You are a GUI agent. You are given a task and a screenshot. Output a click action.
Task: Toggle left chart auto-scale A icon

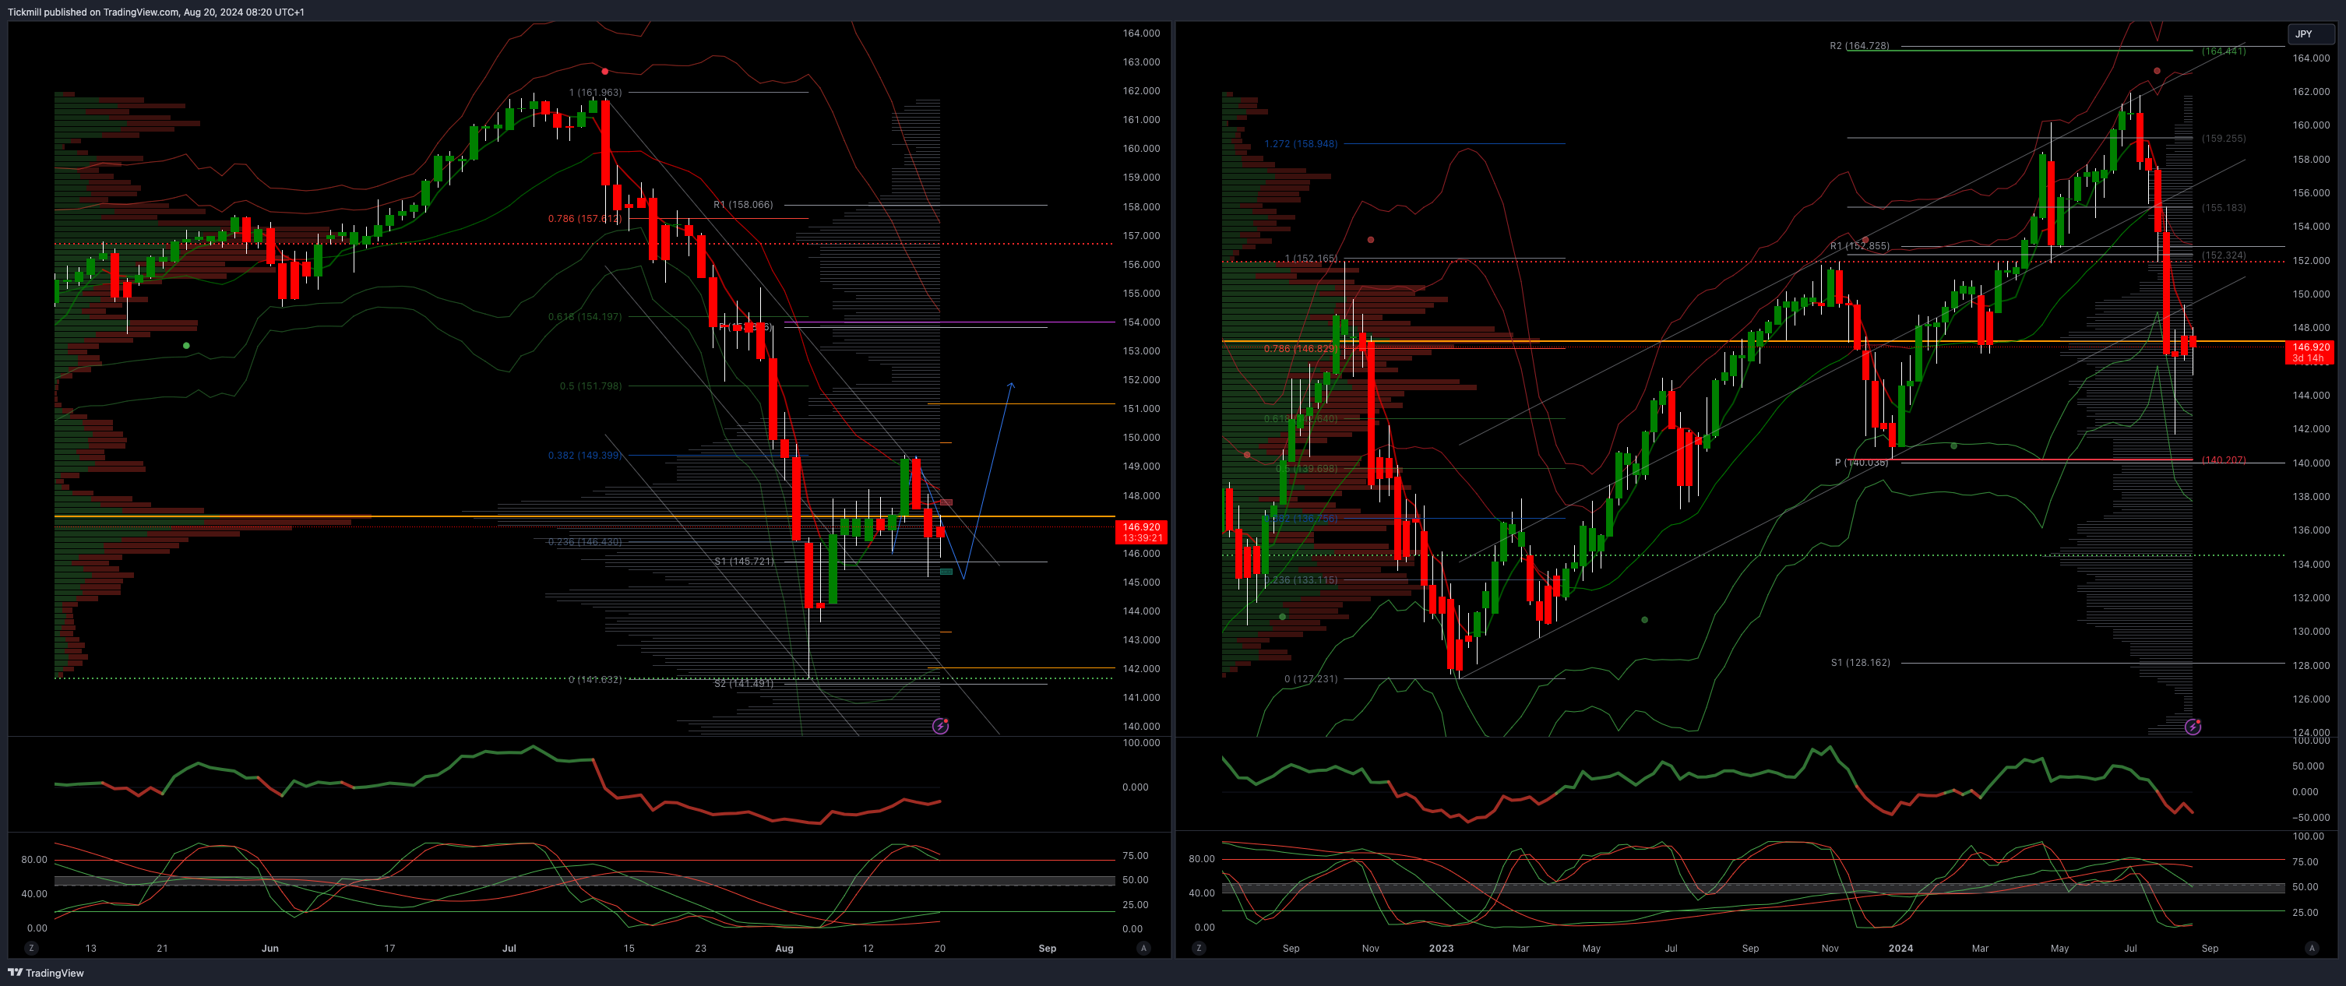[1144, 948]
